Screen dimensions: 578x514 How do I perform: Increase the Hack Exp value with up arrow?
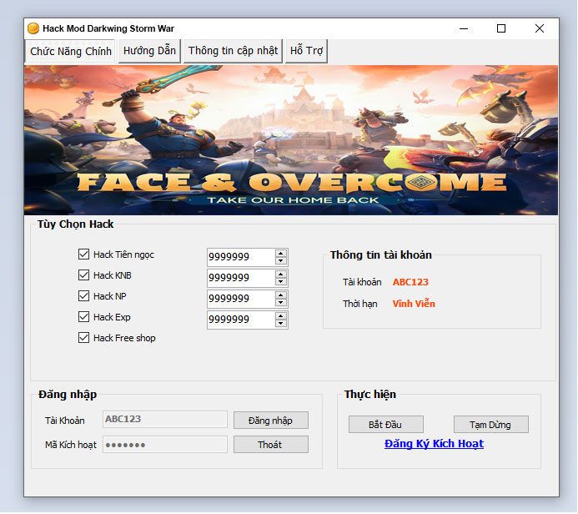(281, 316)
